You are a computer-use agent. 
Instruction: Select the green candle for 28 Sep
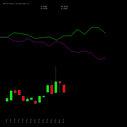point(48,89)
